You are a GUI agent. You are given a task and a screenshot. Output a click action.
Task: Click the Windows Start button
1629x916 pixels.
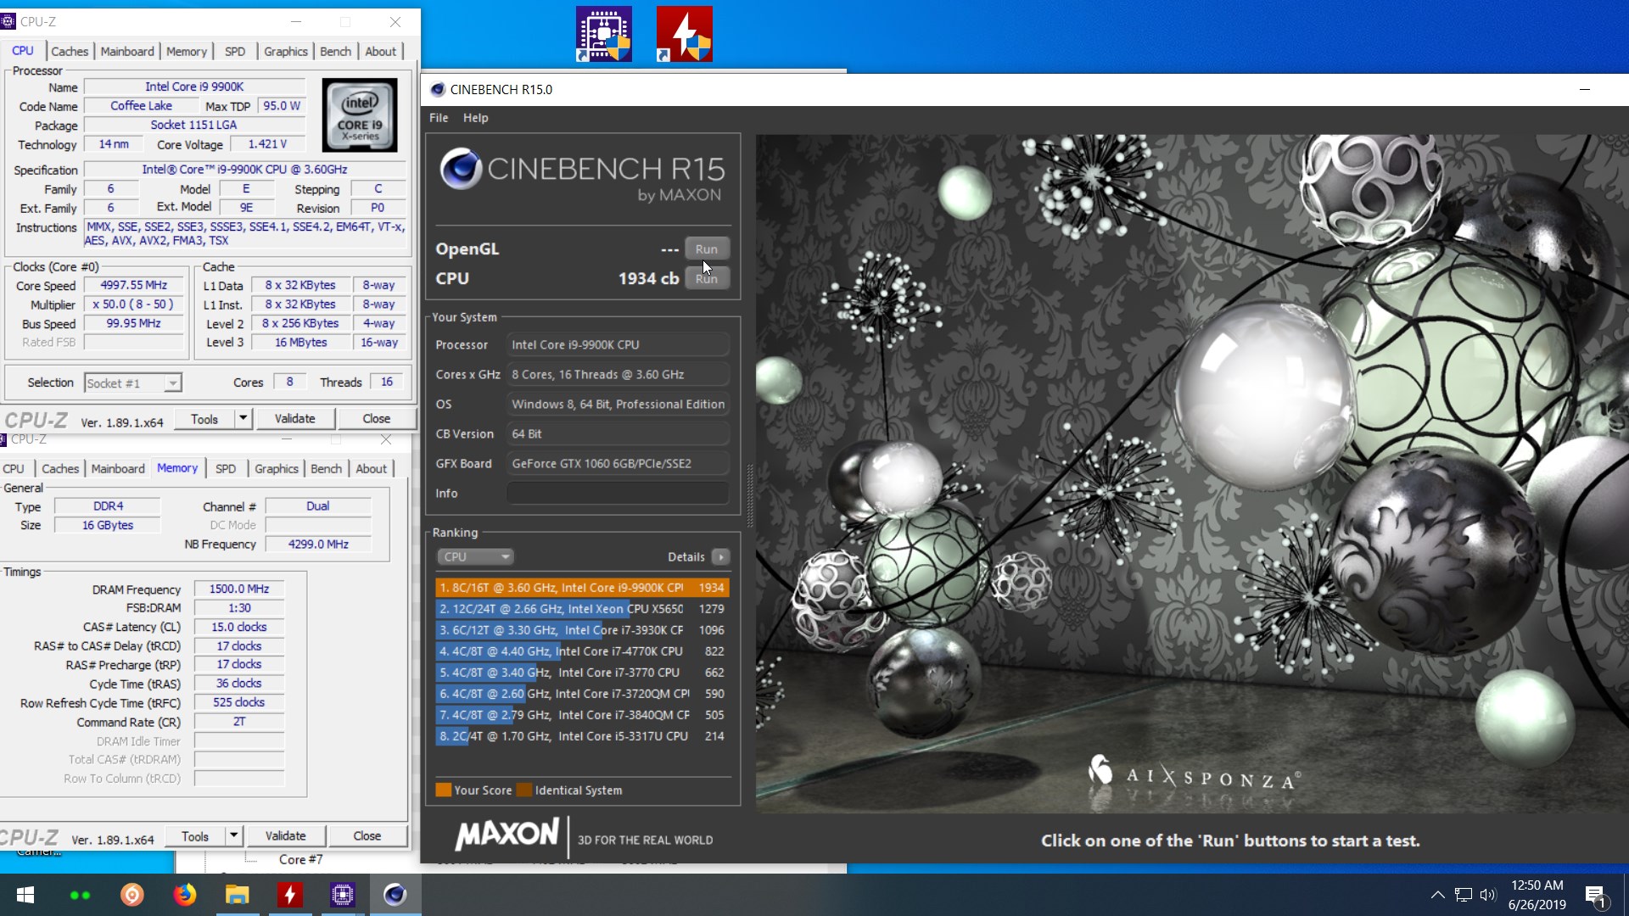[x=25, y=895]
